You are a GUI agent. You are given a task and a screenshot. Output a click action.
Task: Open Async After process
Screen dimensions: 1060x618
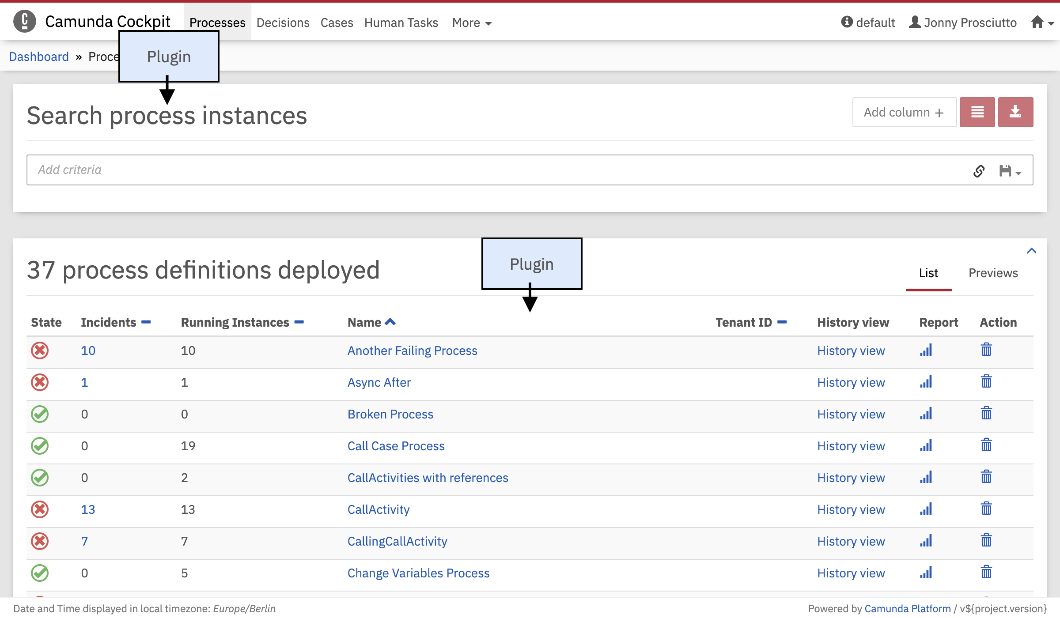(379, 382)
